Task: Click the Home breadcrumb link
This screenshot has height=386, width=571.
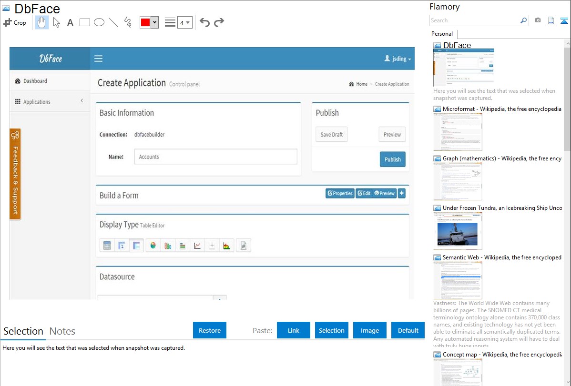Action: (x=362, y=84)
